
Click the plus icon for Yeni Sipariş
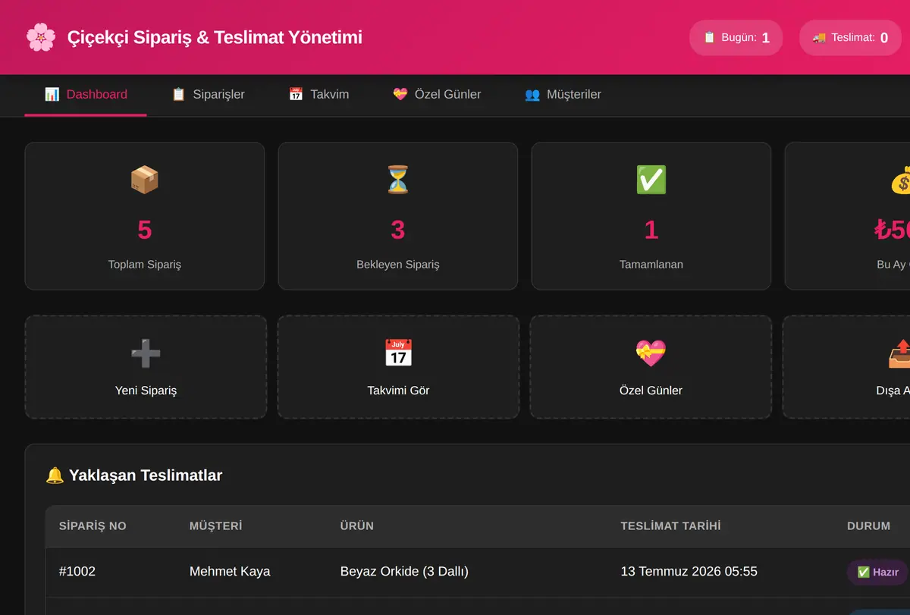146,353
